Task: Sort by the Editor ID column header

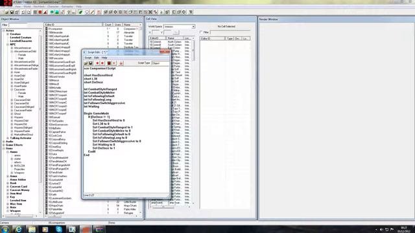Action: [x=73, y=25]
